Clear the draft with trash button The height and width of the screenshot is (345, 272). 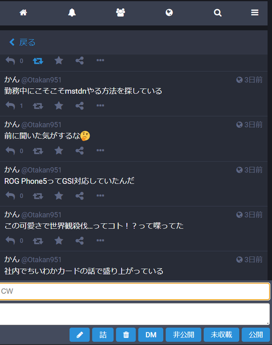126,335
